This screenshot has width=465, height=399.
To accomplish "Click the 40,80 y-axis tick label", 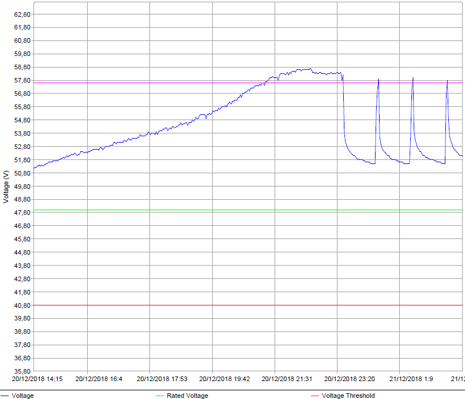I will click(x=22, y=305).
